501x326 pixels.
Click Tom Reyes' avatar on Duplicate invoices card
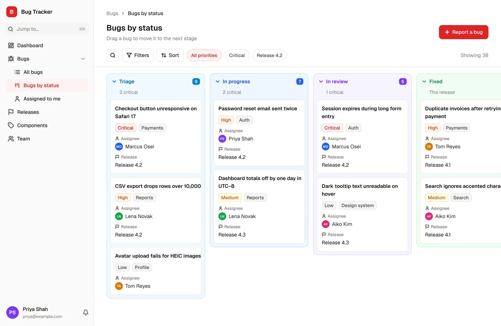(429, 146)
